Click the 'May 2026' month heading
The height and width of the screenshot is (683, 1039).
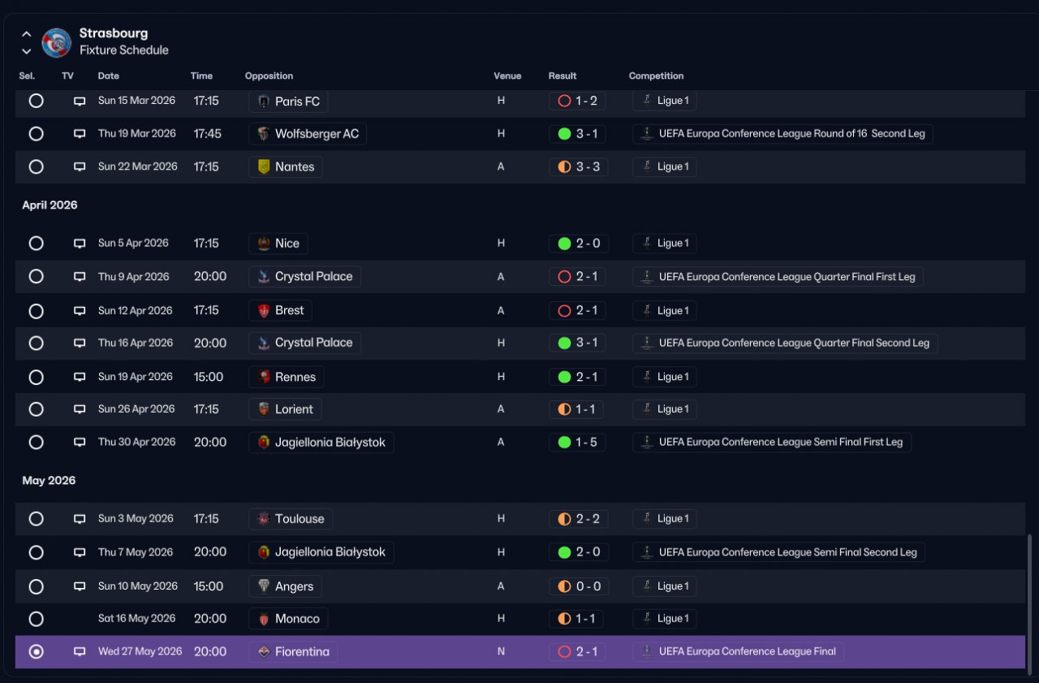pyautogui.click(x=49, y=481)
